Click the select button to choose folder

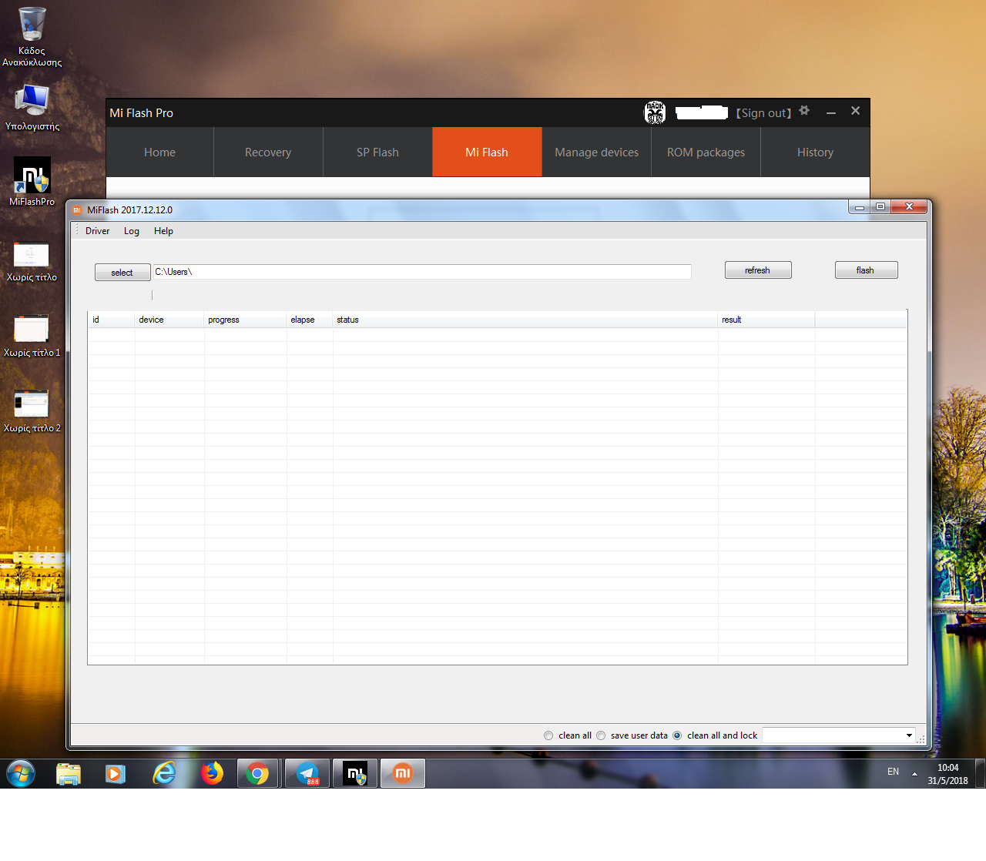[122, 273]
